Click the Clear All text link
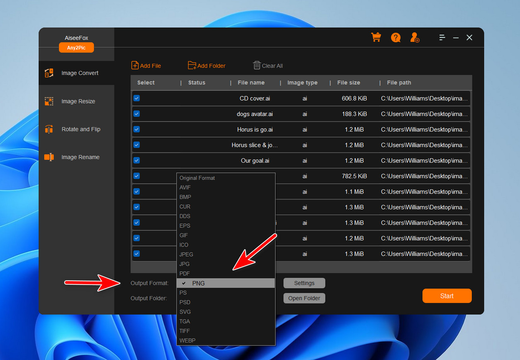 point(272,66)
